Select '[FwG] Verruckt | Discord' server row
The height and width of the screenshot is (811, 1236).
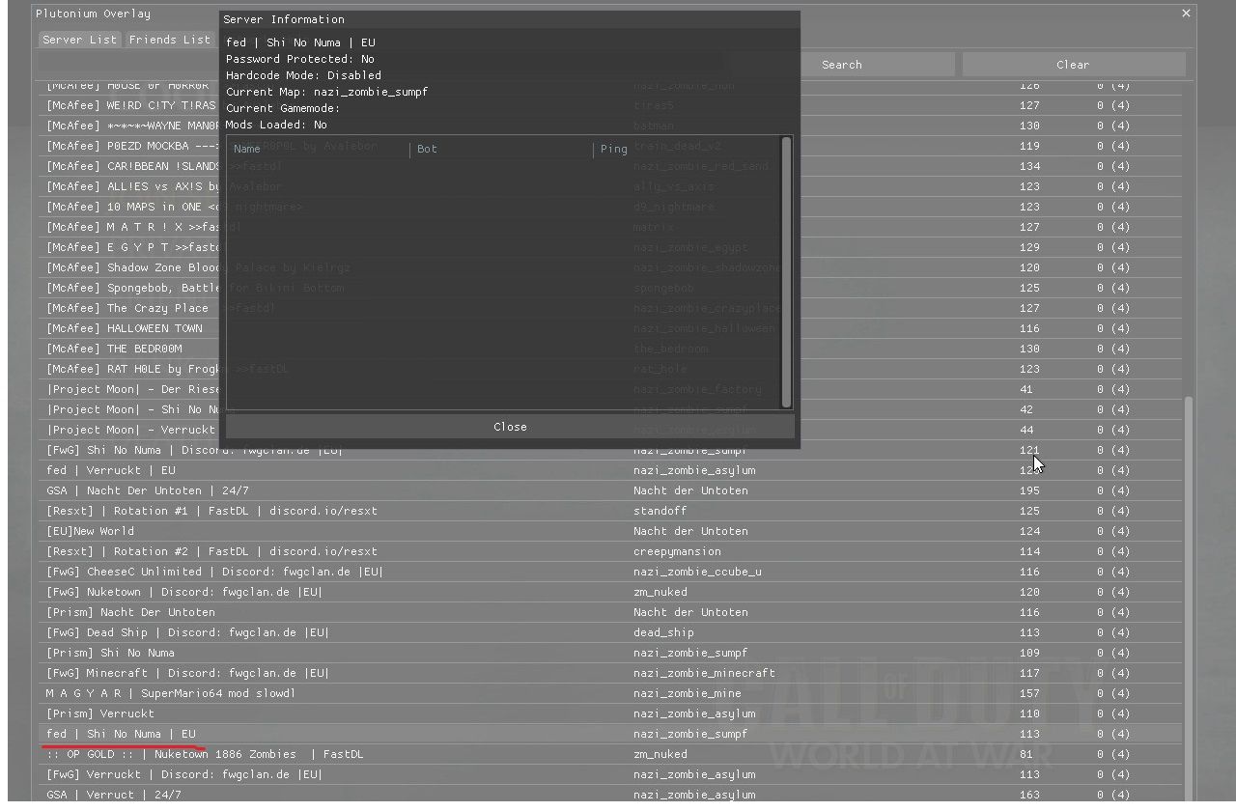(610, 774)
